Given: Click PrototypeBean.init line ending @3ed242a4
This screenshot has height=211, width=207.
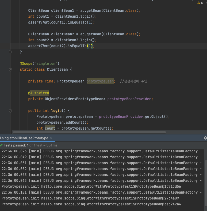Looking at the screenshot, I should pos(91,204).
